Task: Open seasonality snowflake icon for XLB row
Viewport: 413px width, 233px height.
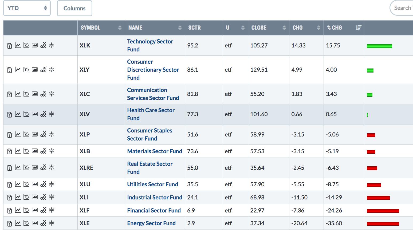Action: (x=52, y=151)
